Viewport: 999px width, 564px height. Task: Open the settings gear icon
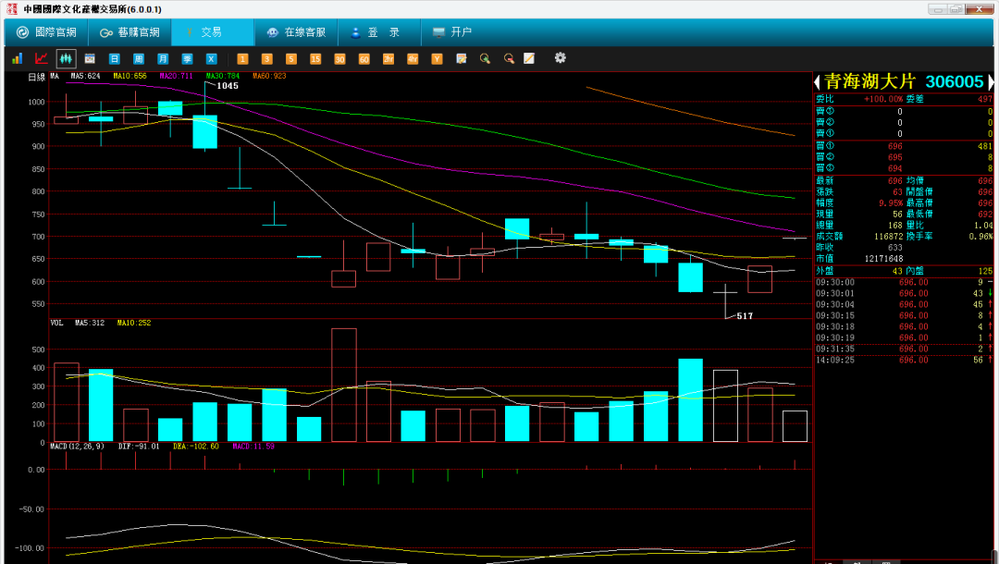[560, 58]
